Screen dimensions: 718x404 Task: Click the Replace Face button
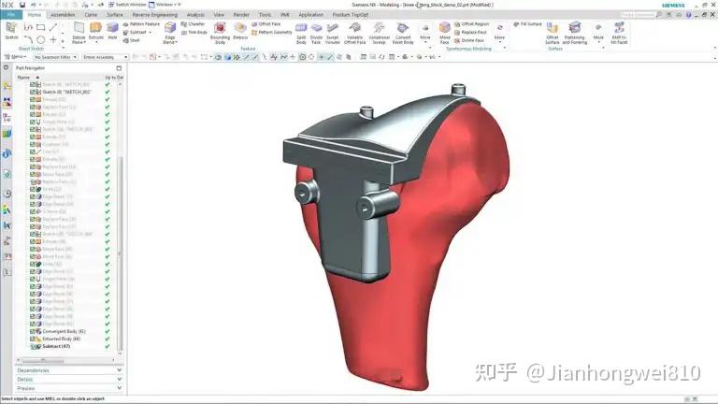pos(471,33)
